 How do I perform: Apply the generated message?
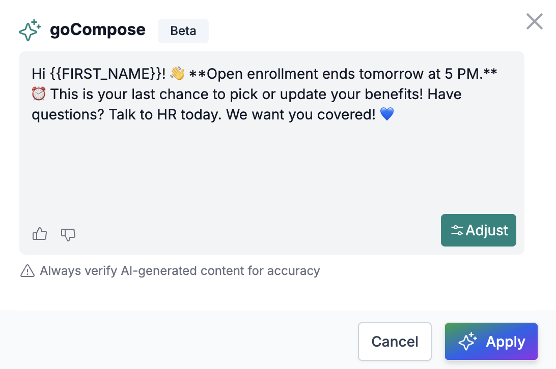click(x=491, y=342)
